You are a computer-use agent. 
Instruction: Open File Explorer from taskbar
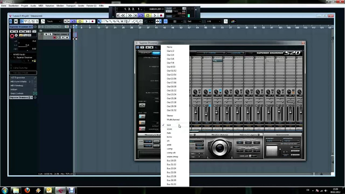(x=16, y=190)
